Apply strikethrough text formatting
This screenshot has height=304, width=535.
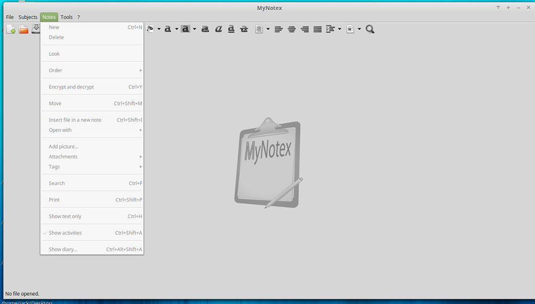244,29
